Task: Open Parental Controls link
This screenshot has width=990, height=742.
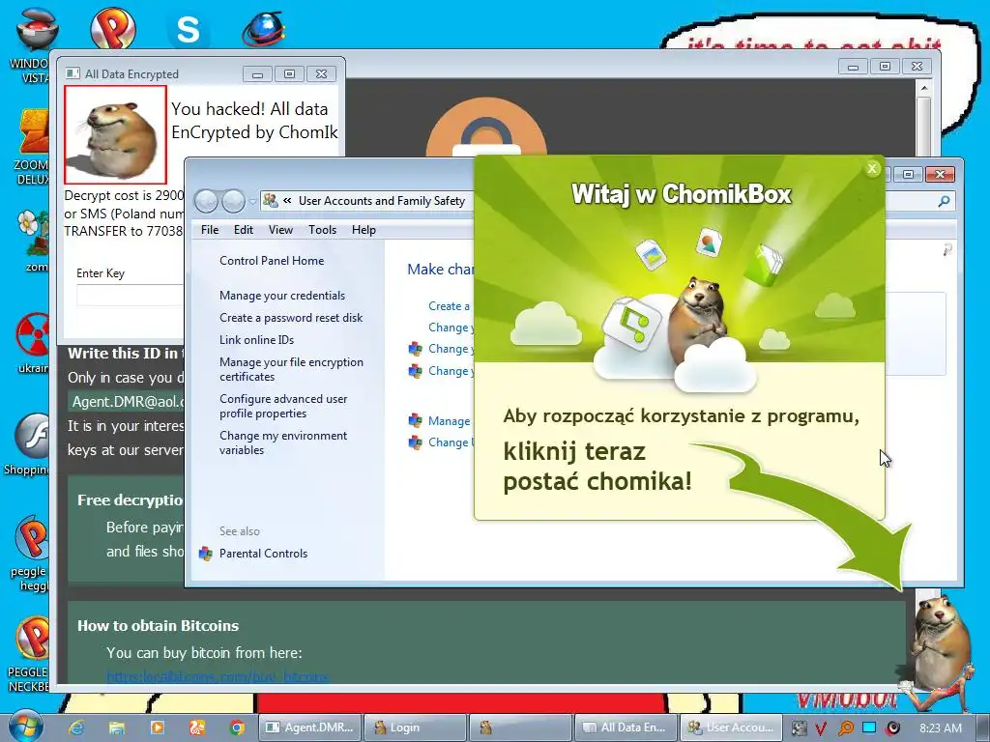Action: pos(263,554)
